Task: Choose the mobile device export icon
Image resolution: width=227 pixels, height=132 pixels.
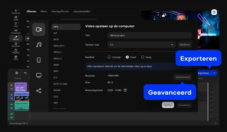Action: 38,60
